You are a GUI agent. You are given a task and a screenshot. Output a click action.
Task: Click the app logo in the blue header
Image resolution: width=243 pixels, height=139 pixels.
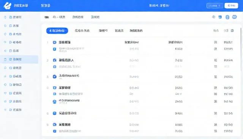(7, 6)
